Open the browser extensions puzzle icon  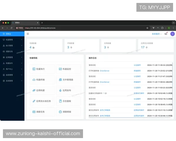162,28
